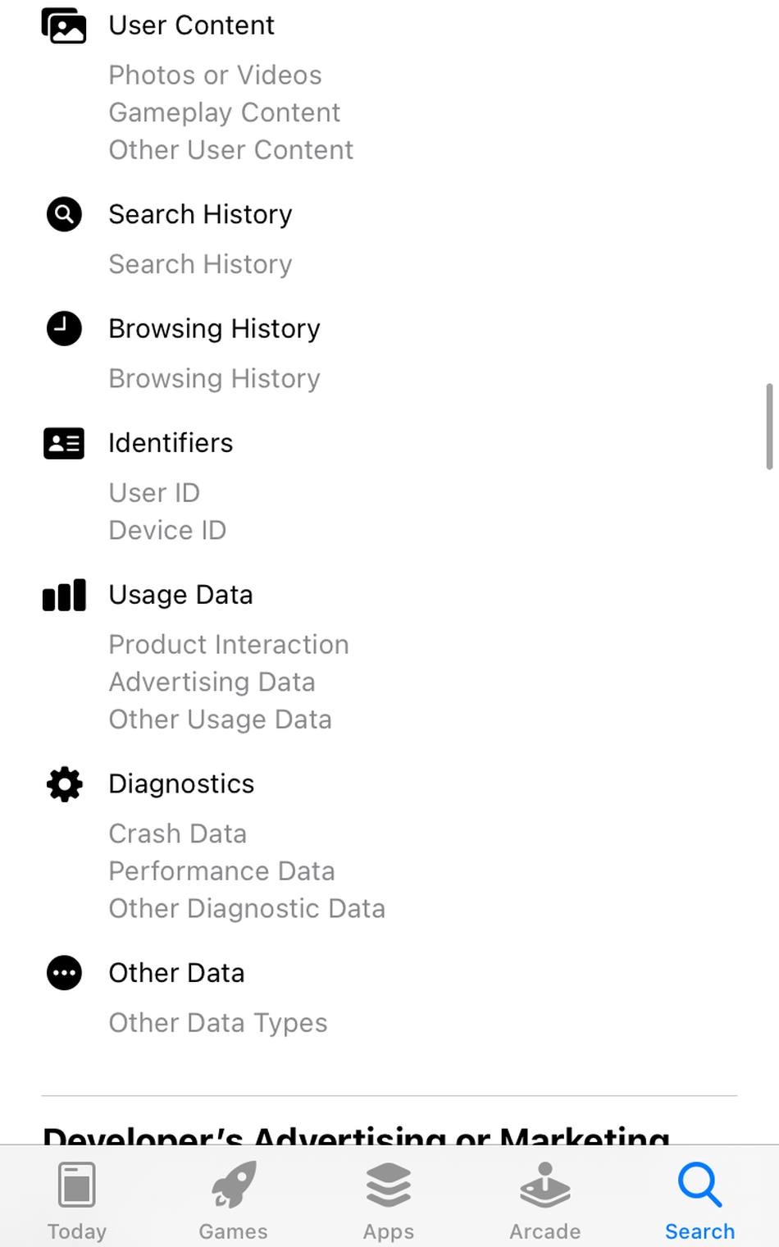Tap the Usage Data bar chart icon
The width and height of the screenshot is (779, 1247).
[64, 596]
